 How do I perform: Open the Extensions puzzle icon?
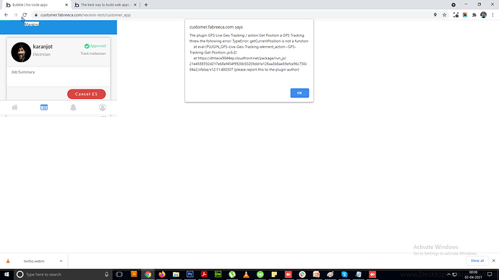tap(474, 15)
